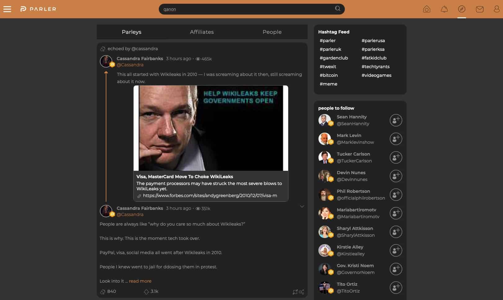Screen dimensions: 503x300
Task: Expand the post options chevron
Action: click(302, 206)
